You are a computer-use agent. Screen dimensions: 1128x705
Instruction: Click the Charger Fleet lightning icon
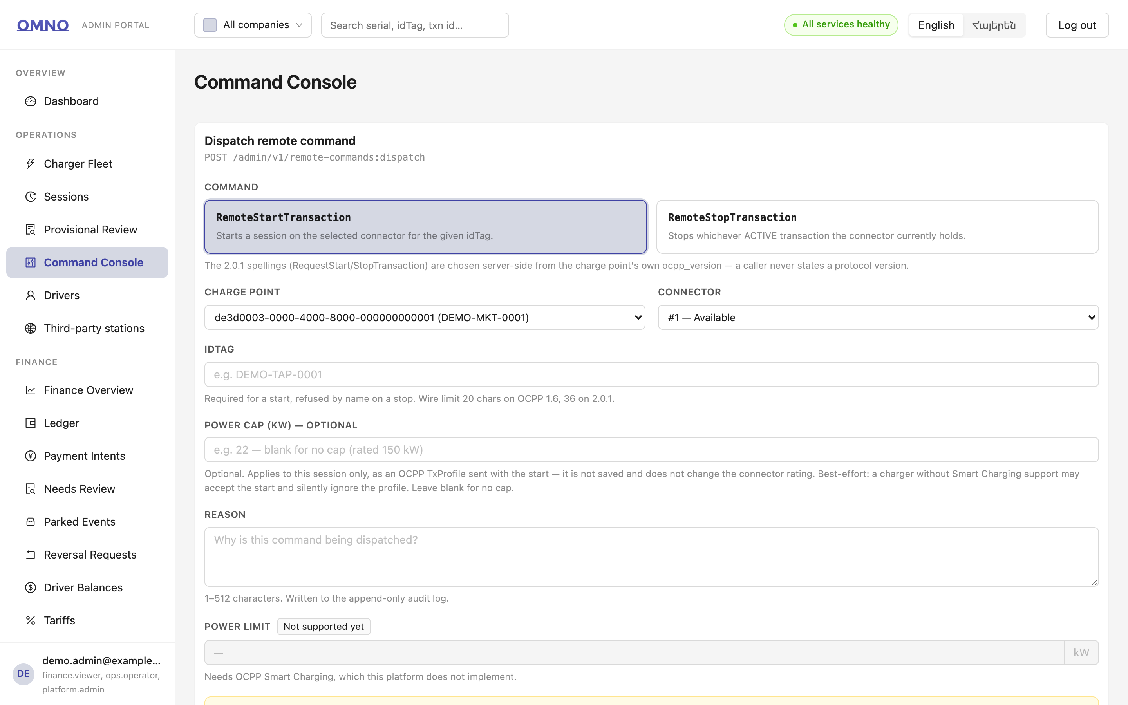[30, 164]
